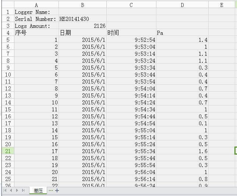Screen dimensions: 237x196
Task: Open sheet list ellipsis button
Action: pyautogui.click(x=51, y=191)
